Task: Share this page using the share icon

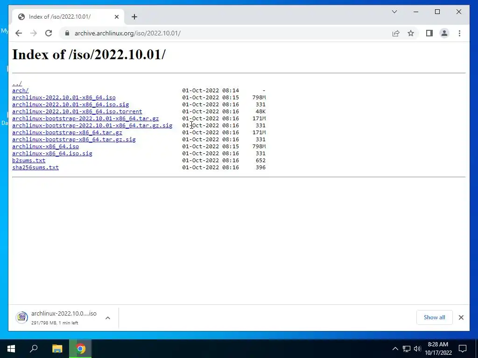Action: click(396, 33)
